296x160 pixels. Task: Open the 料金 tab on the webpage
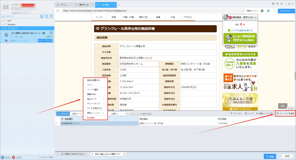[173, 17]
